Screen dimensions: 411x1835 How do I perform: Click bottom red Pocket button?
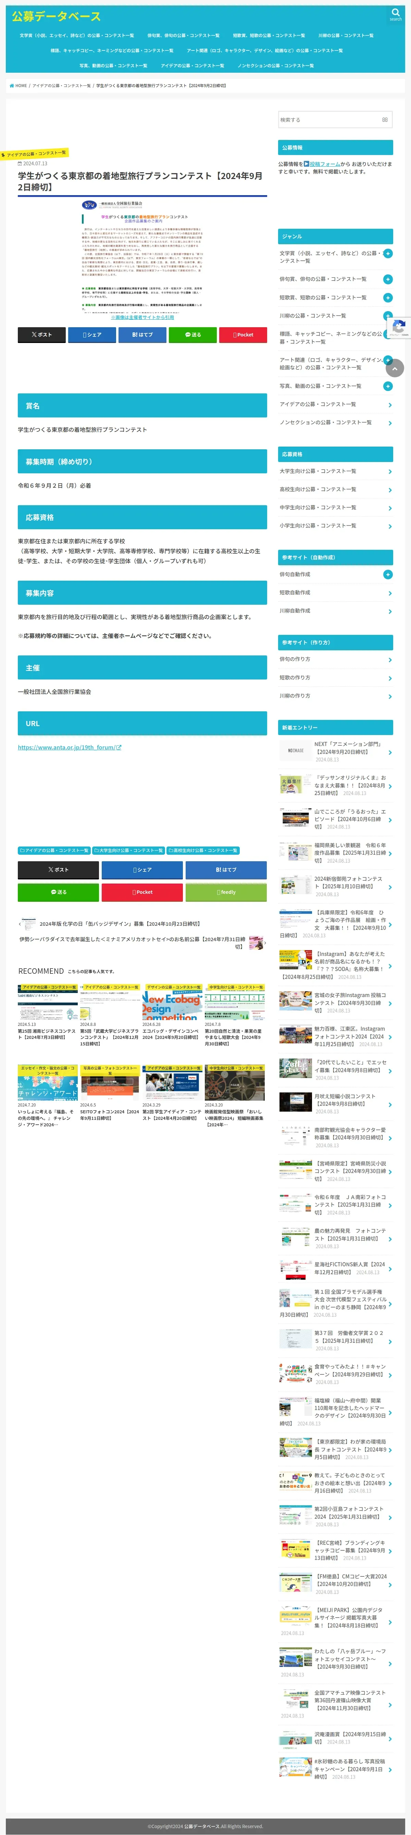(x=142, y=892)
